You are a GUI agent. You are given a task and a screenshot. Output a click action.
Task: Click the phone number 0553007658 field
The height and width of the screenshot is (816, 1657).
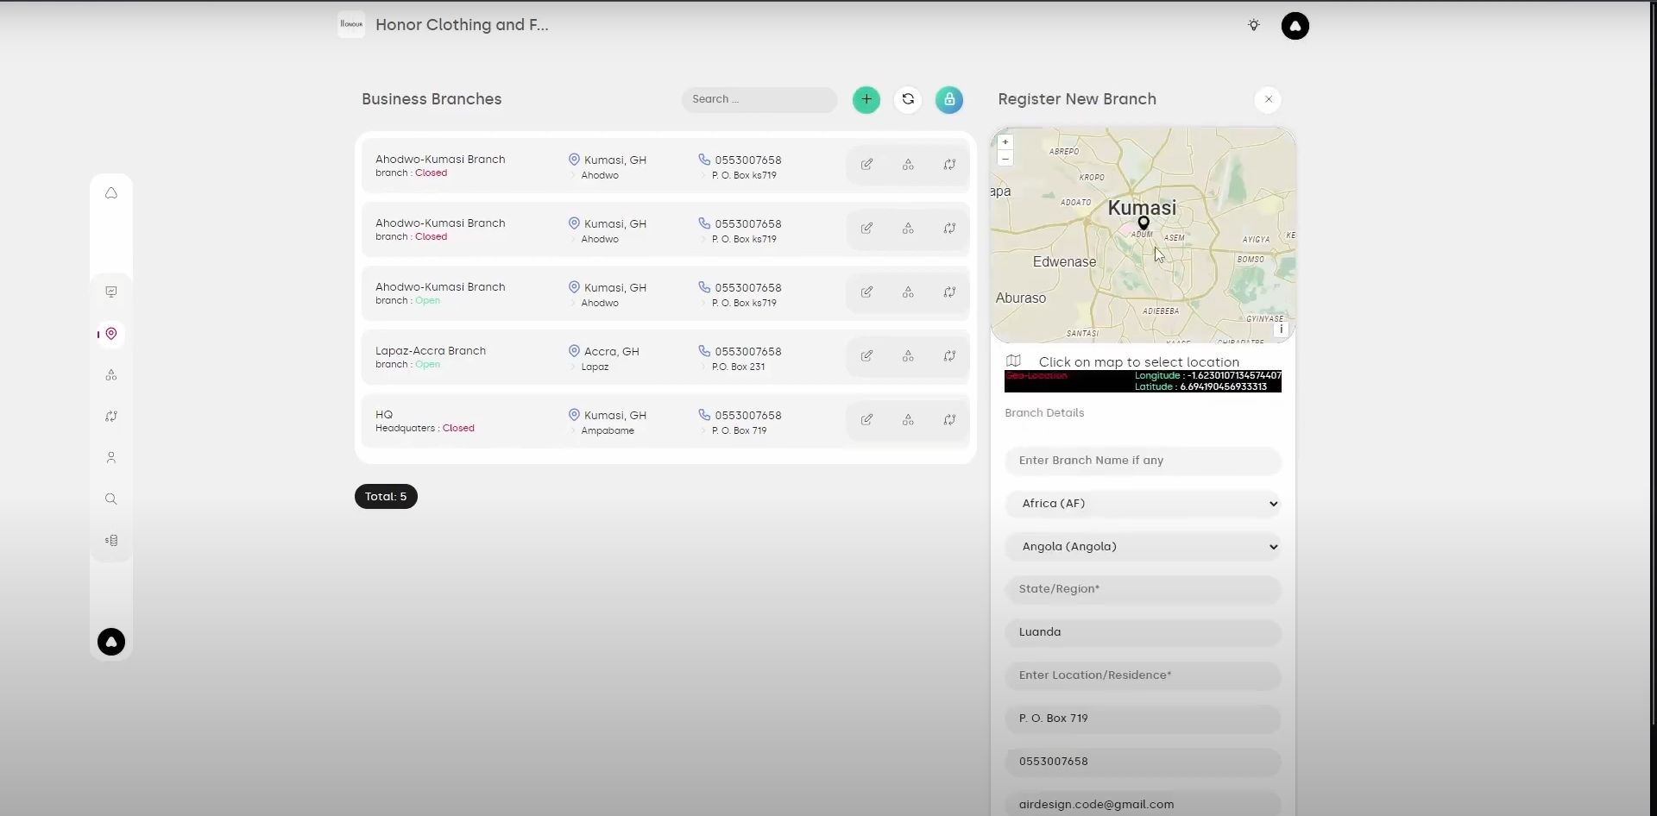coord(1143,762)
